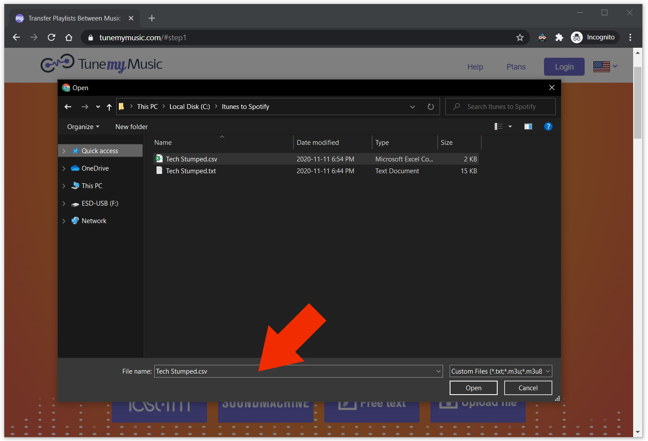Image resolution: width=648 pixels, height=441 pixels.
Task: Select the Tech Stumped.csv file
Action: coord(316,159)
